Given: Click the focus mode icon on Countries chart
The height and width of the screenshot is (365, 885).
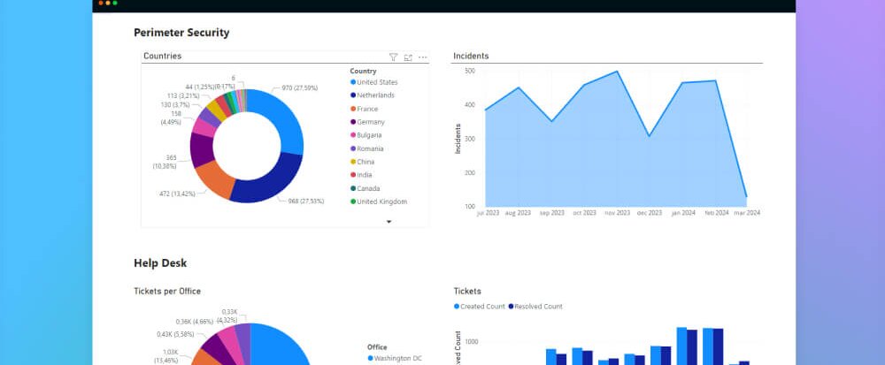Looking at the screenshot, I should tap(408, 57).
